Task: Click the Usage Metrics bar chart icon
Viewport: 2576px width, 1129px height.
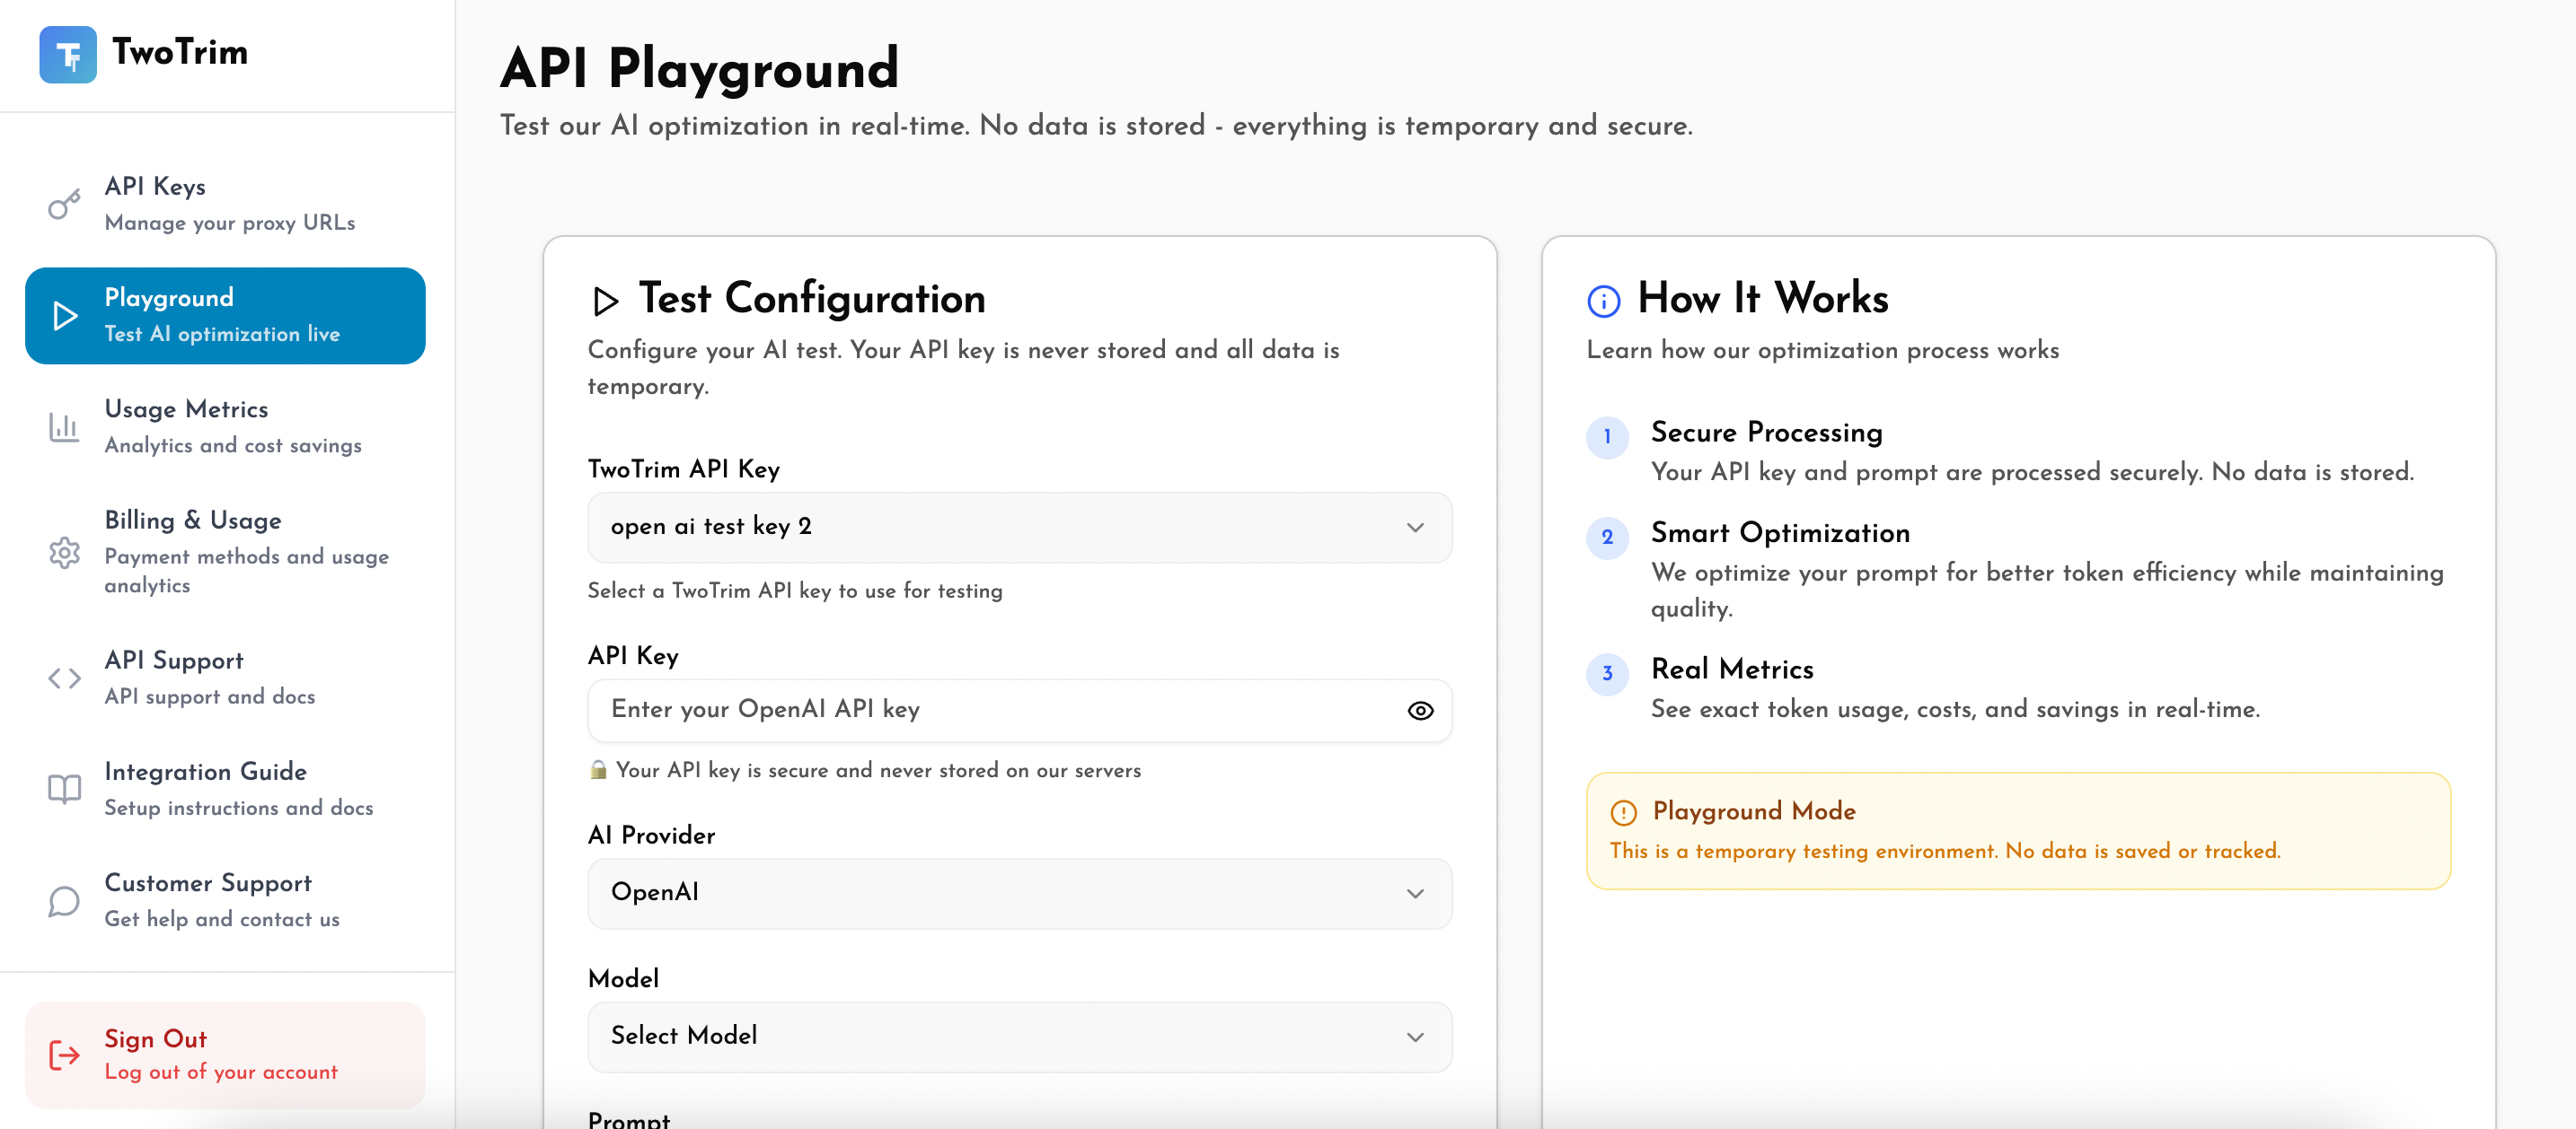Action: tap(64, 427)
